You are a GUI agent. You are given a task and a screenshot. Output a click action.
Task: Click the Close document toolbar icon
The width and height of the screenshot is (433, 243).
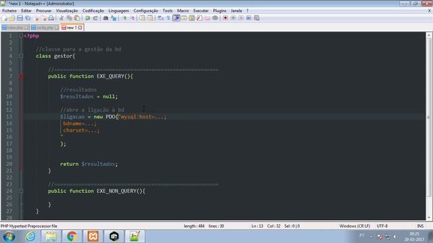tap(36, 18)
